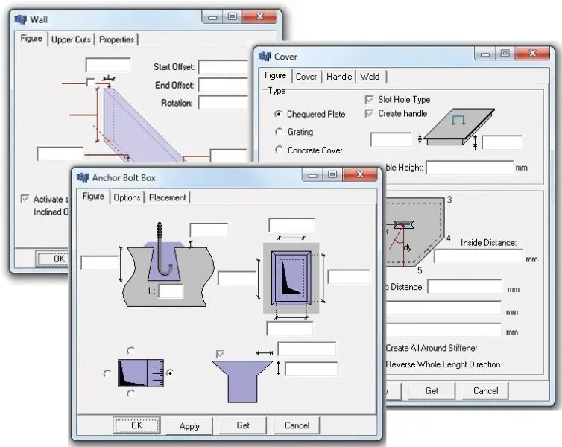Screen dimensions: 562x447
Task: Click the anchor box plan view diagram
Action: pyautogui.click(x=291, y=278)
